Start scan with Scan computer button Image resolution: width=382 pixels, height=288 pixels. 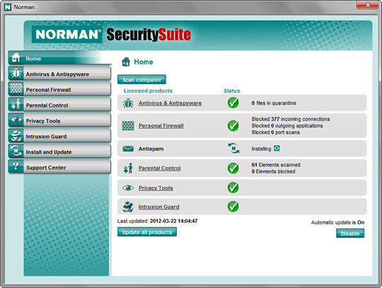click(x=141, y=80)
